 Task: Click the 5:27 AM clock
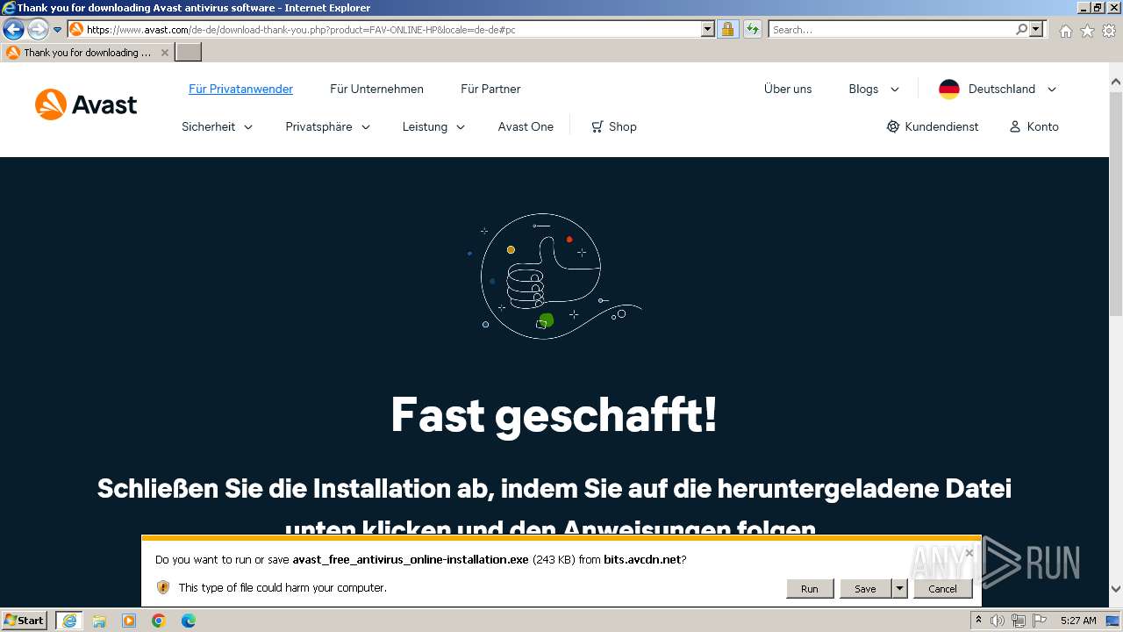1078,621
